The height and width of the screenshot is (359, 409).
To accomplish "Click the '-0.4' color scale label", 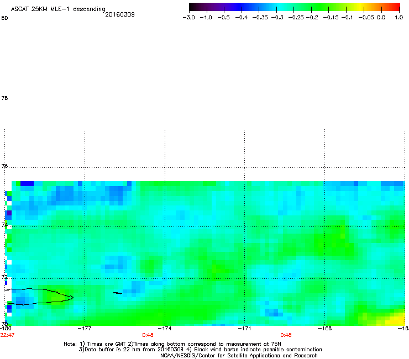I will (242, 18).
